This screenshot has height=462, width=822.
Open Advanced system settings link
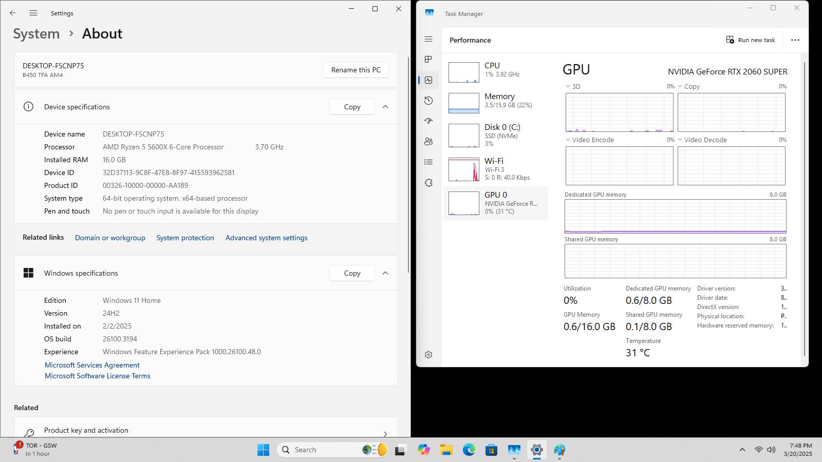pos(266,238)
